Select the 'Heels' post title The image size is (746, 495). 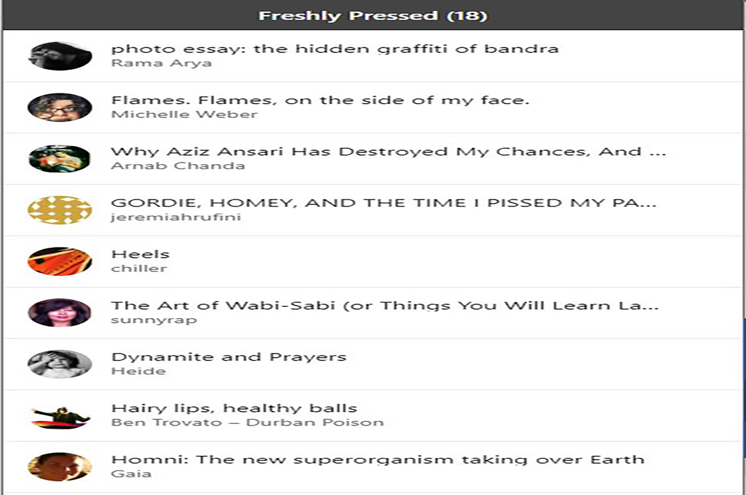point(140,254)
